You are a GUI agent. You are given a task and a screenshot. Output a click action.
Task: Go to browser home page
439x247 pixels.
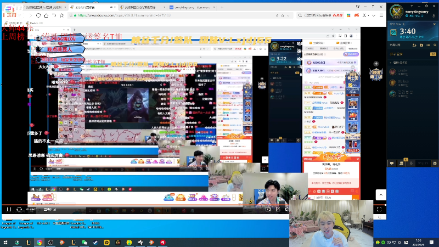tap(46, 15)
